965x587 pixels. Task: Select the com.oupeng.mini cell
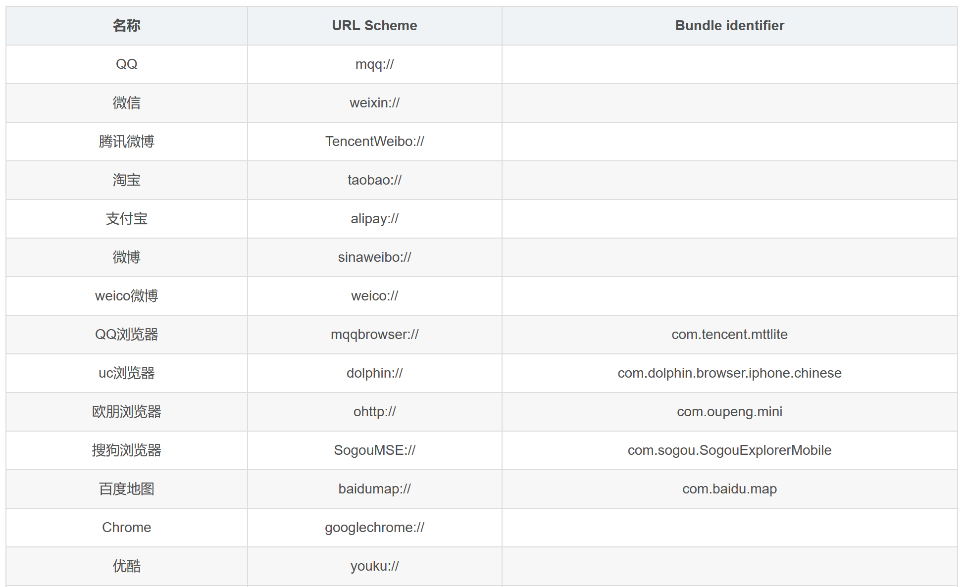(729, 412)
